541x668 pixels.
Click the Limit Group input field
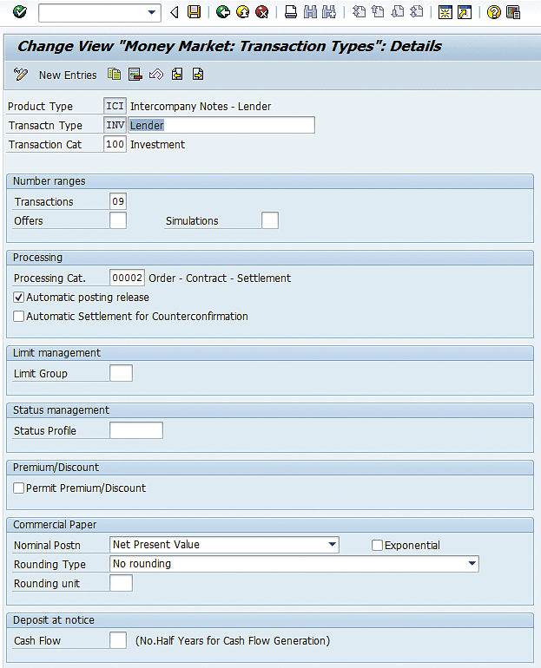point(122,374)
